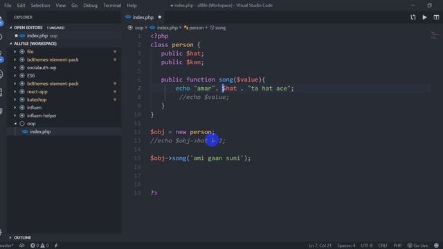This screenshot has height=249, width=443.
Task: Click the Go Live button
Action: (417, 246)
